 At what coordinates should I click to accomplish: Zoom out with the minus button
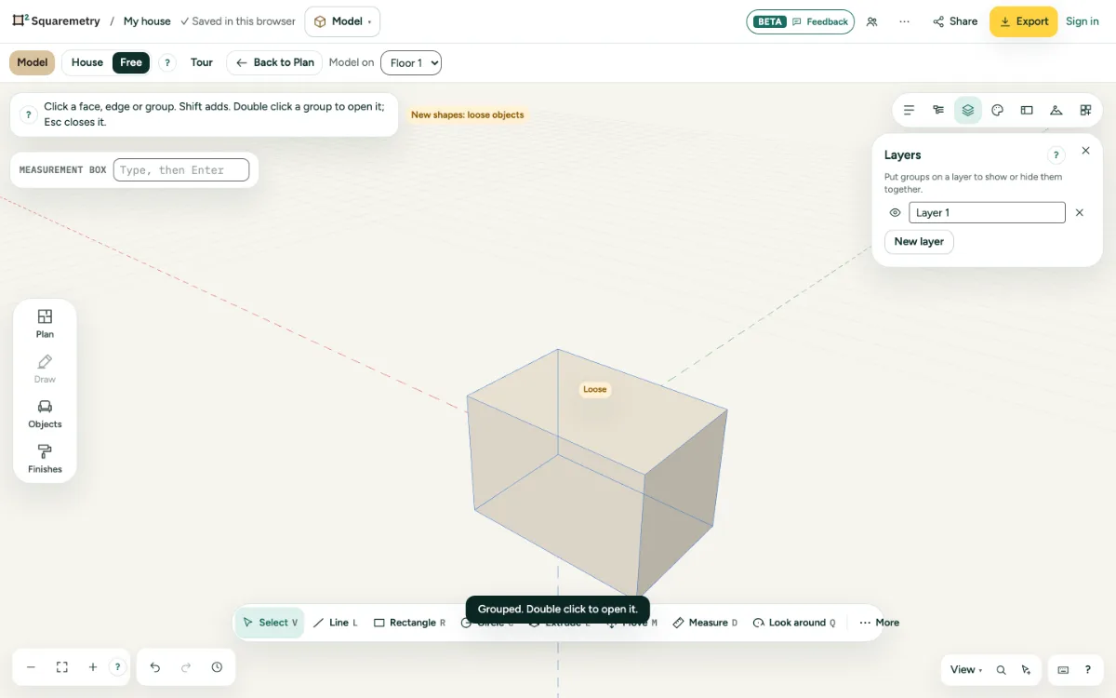click(x=31, y=667)
